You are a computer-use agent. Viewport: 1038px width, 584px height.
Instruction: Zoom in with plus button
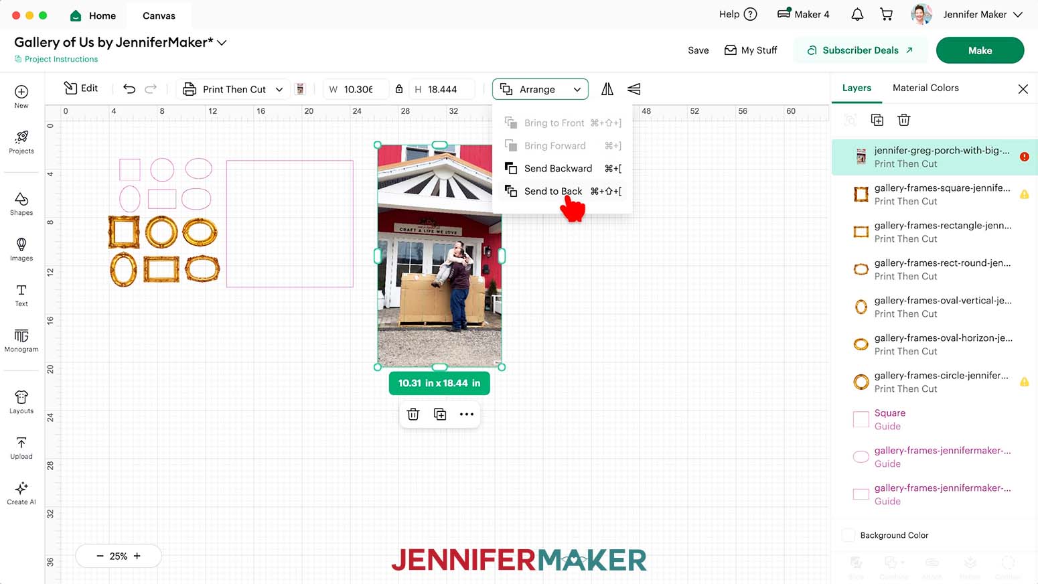(137, 556)
